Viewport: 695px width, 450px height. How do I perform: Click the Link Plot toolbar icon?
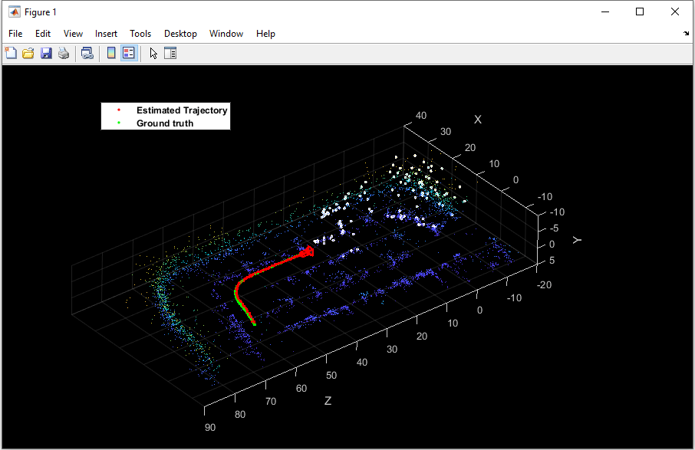click(87, 53)
